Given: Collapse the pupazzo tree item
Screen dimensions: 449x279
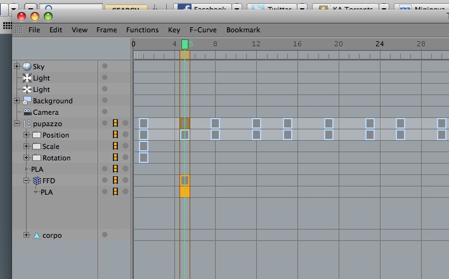Looking at the screenshot, I should (16, 124).
